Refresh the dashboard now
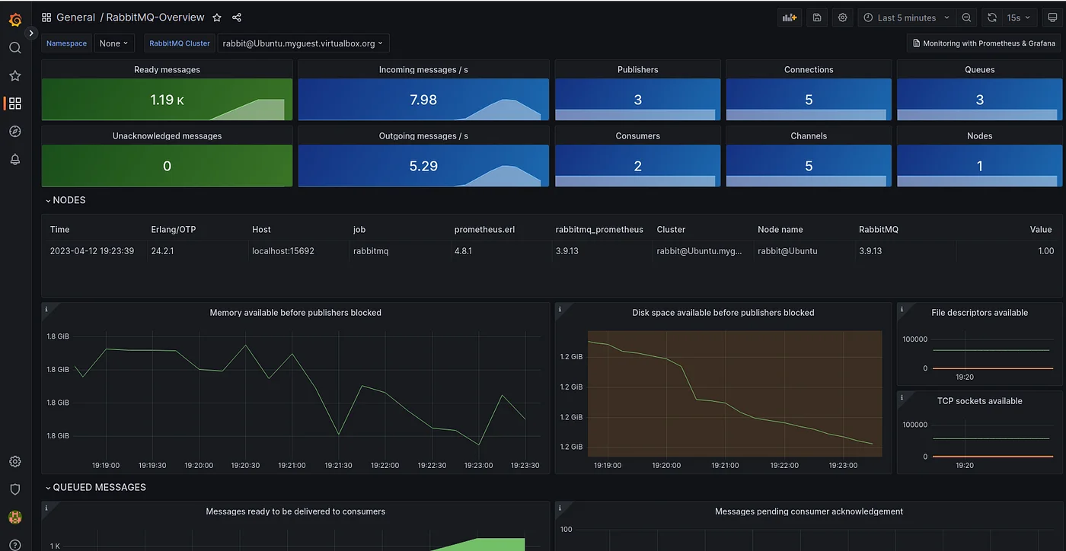This screenshot has height=551, width=1066. point(992,18)
